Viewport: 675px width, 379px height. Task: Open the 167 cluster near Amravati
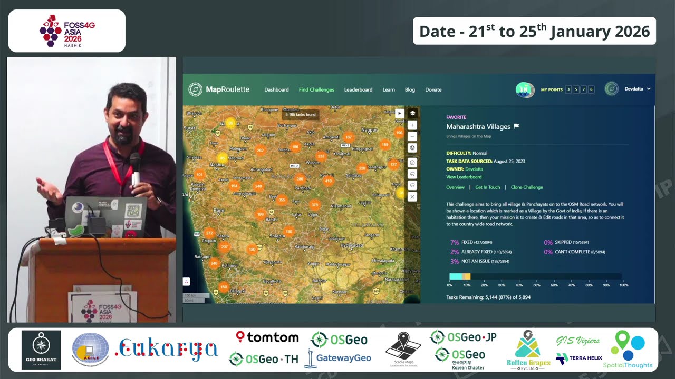point(348,137)
